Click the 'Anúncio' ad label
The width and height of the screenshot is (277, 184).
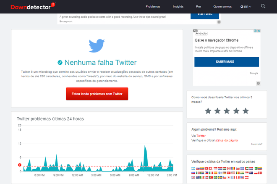[201, 33]
